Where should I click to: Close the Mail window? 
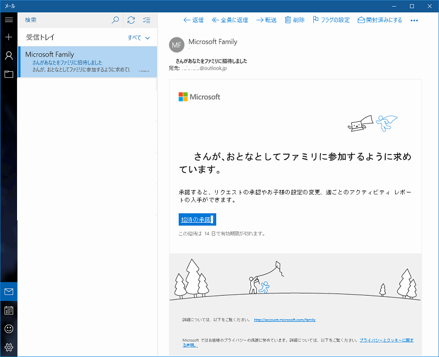(430, 6)
